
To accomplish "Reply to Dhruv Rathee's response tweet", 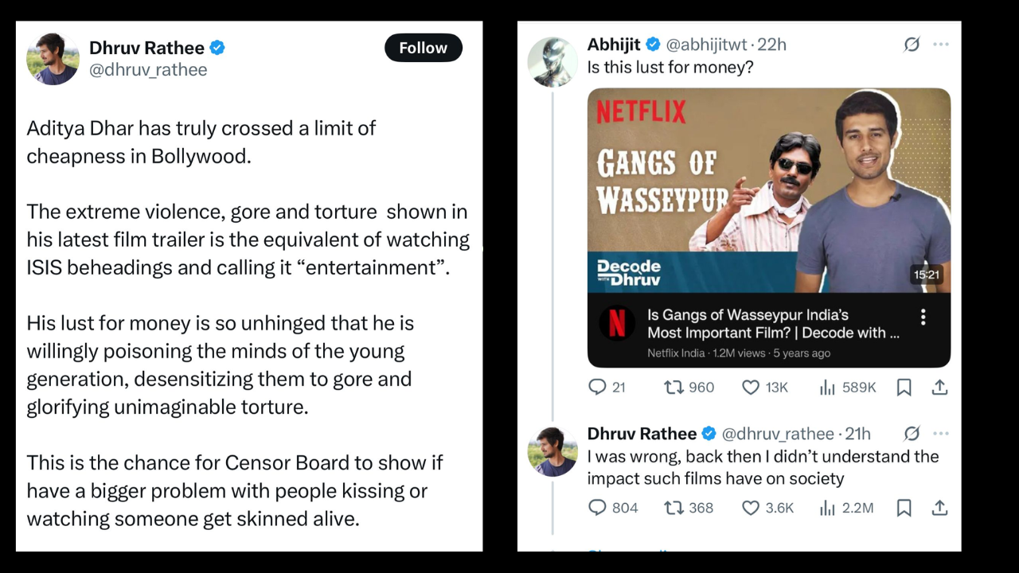I will [597, 507].
